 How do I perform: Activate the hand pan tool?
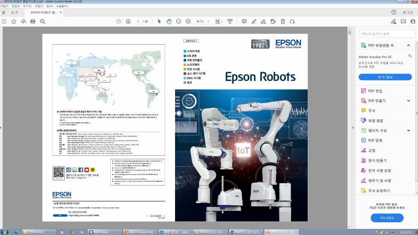169,21
